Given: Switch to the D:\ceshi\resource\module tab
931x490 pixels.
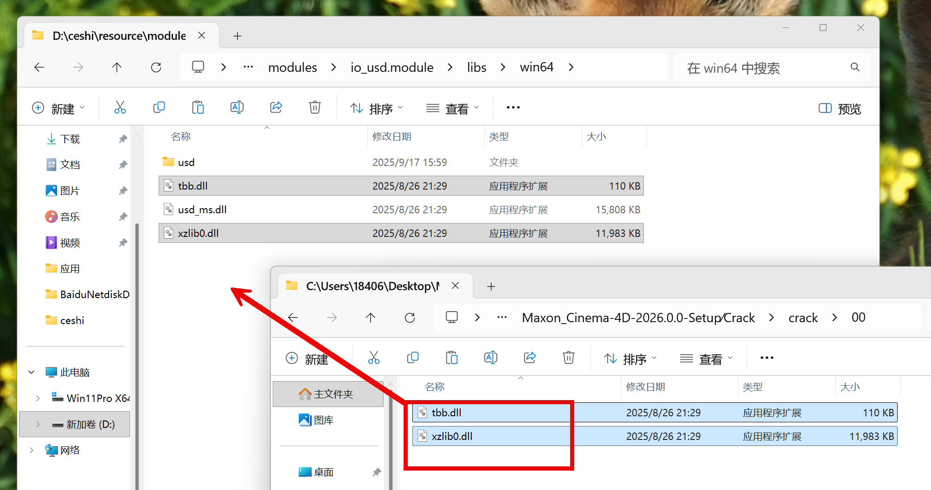Looking at the screenshot, I should tap(119, 36).
